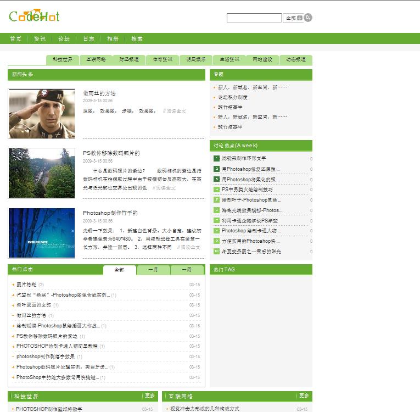Open 论坛积分制度 in 专题
Screen dimensions: 420x412
tap(233, 97)
